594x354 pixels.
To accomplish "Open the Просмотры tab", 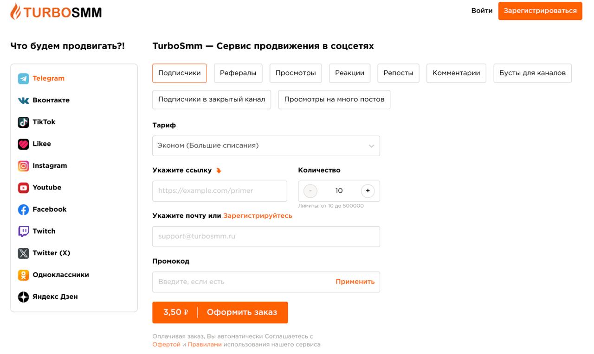I will [296, 73].
